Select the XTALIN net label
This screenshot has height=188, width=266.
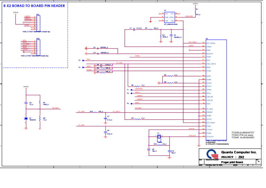pos(192,129)
